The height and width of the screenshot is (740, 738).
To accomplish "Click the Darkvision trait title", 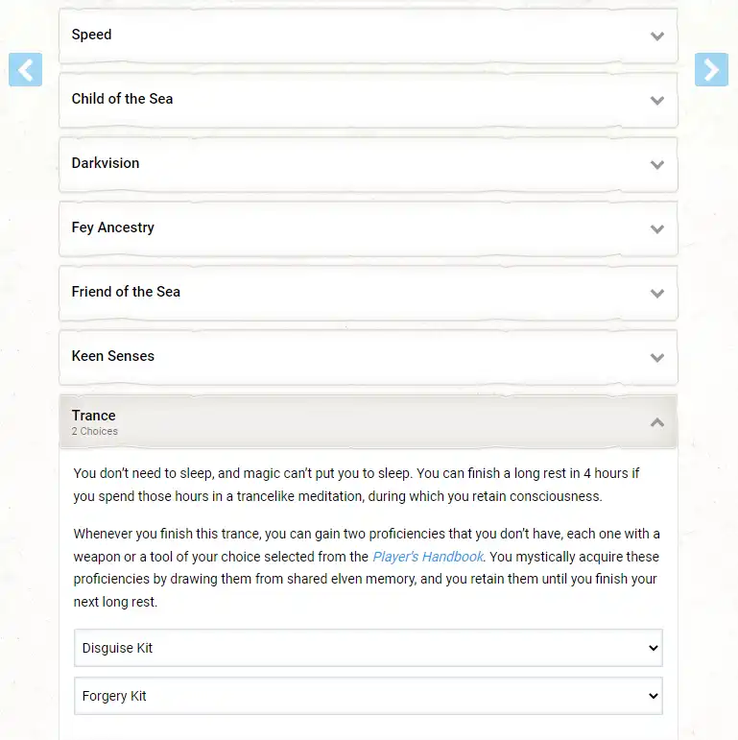I will pyautogui.click(x=106, y=163).
